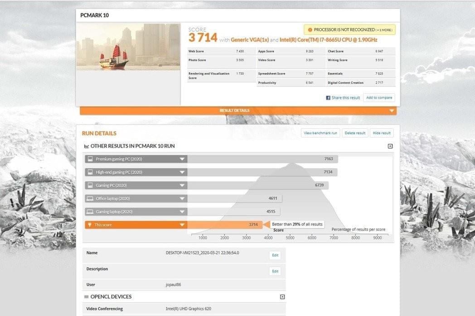Click the Video Score row
This screenshot has width=475, height=316.
coord(291,62)
